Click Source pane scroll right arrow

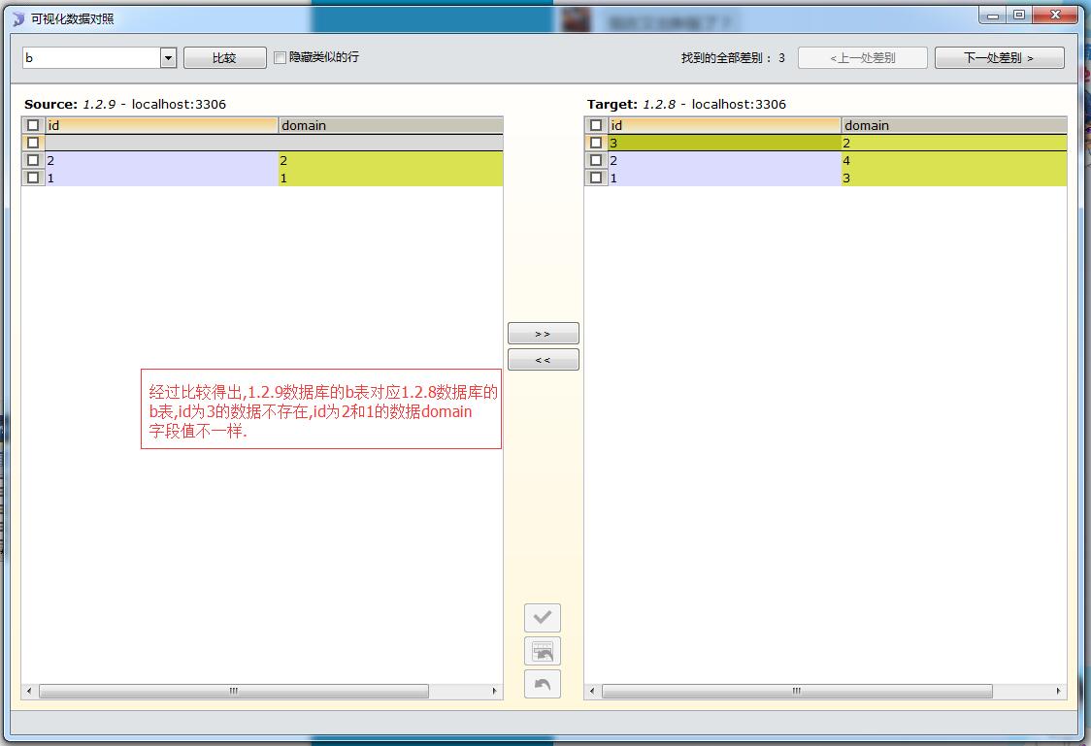click(x=495, y=692)
